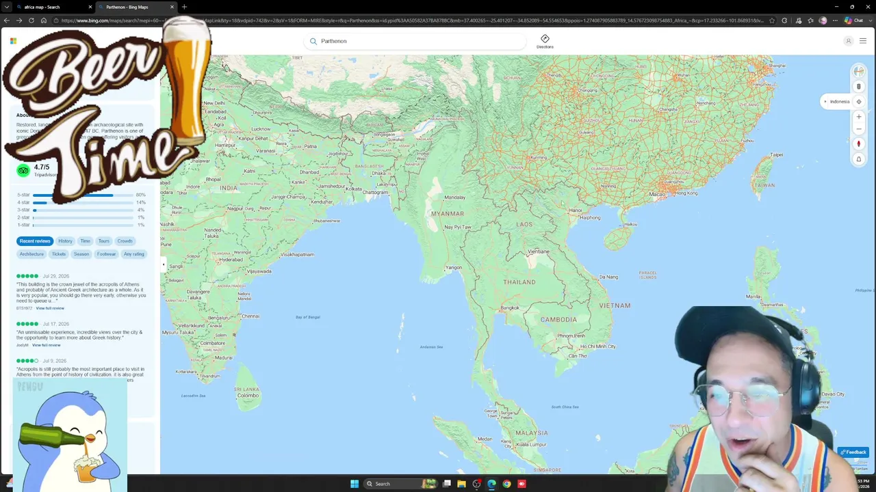This screenshot has height=492, width=876.
Task: Click the search magnifier icon in Bing Maps
Action: [313, 41]
